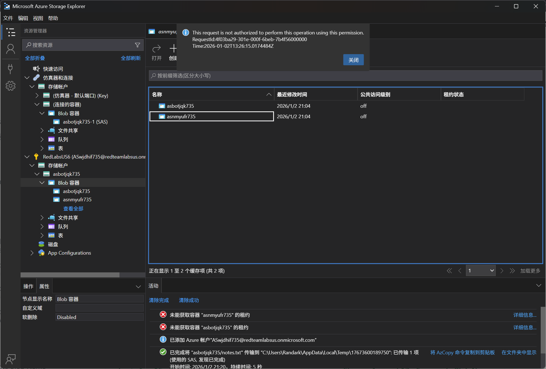Expand the App Configurations node
This screenshot has width=546, height=369.
pyautogui.click(x=32, y=253)
